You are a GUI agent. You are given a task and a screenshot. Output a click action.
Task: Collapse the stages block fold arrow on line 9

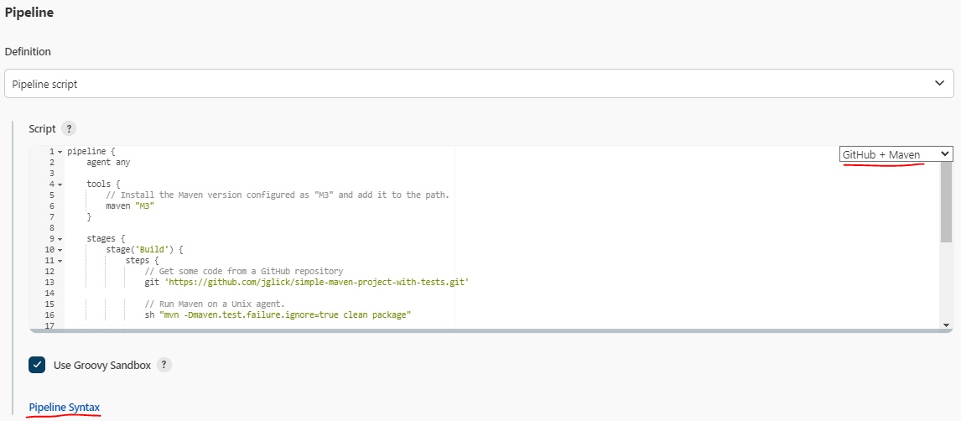(x=60, y=239)
